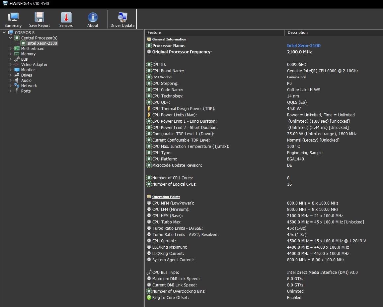Screen dimensions: 383x307
Task: Expand the Memory tree node
Action: coord(10,54)
